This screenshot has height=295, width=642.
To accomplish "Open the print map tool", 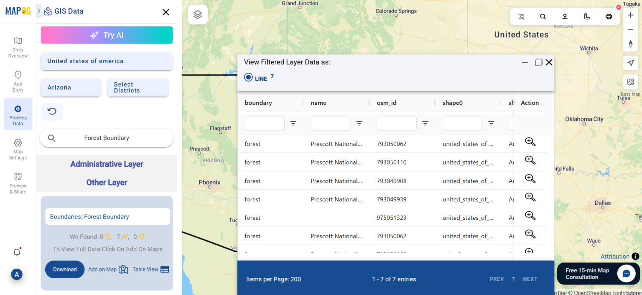I will pyautogui.click(x=609, y=16).
